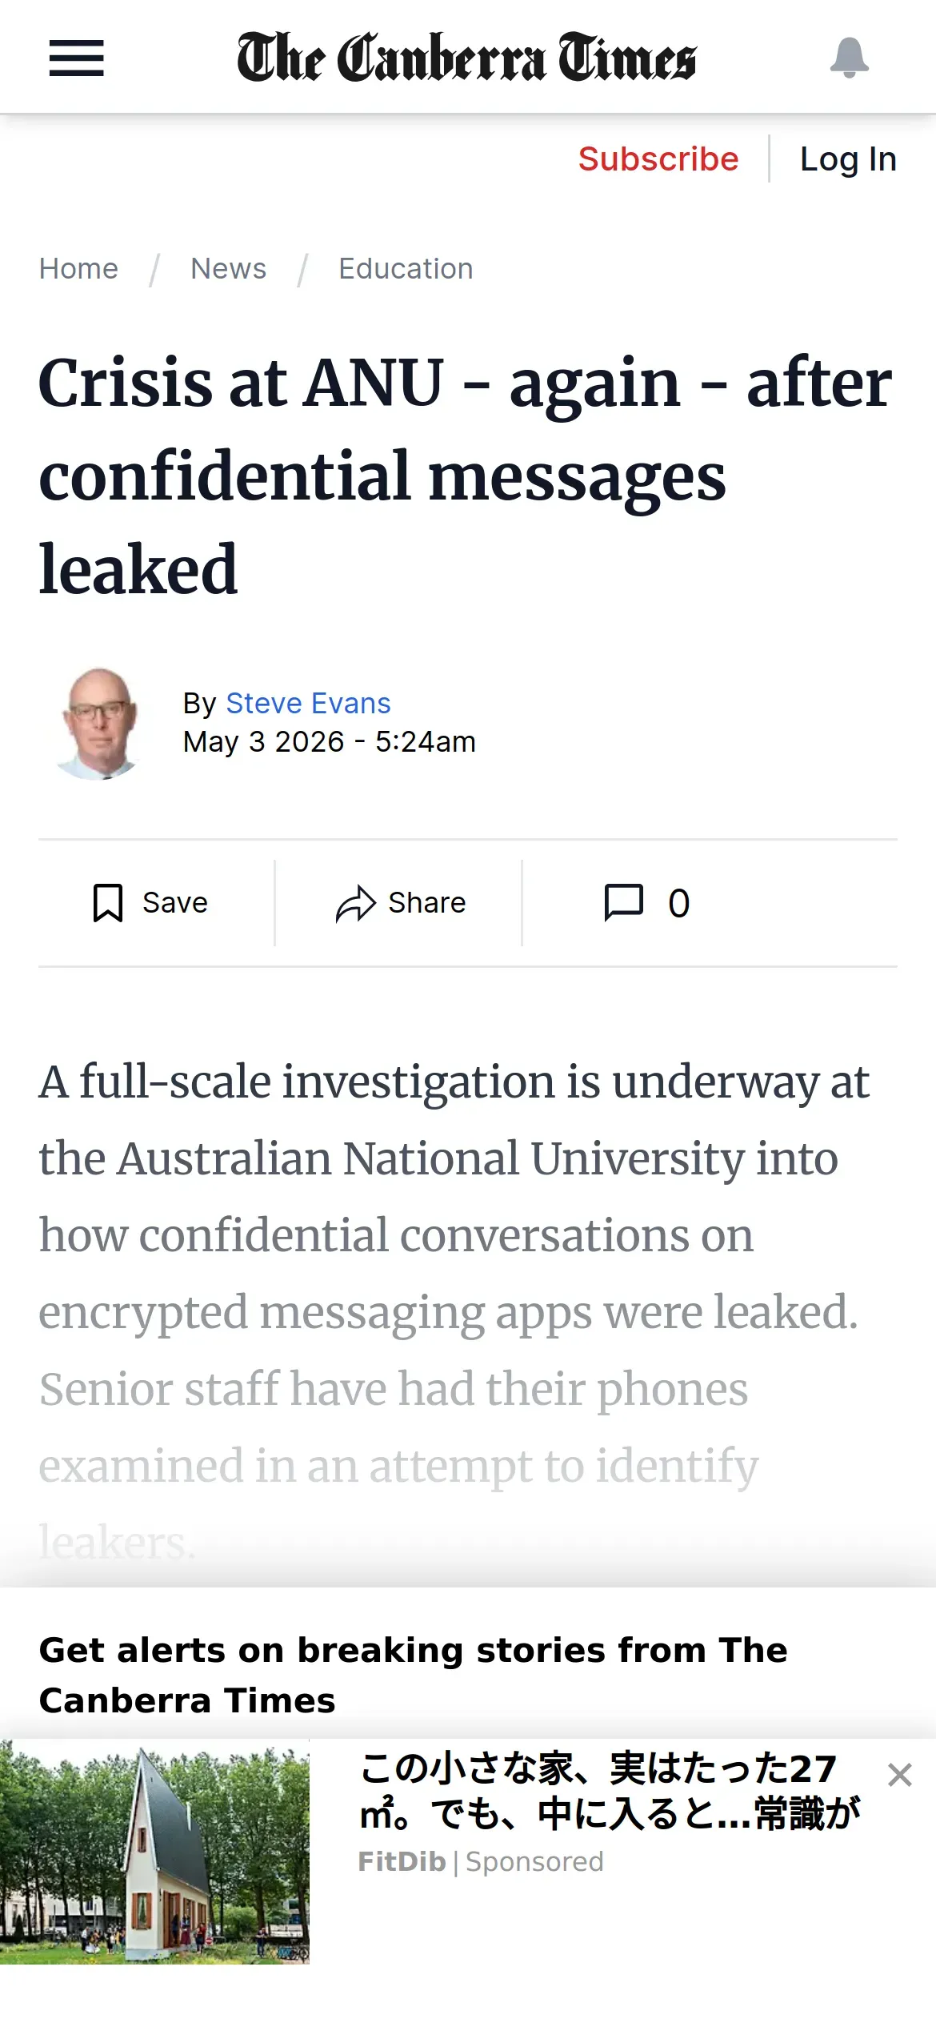Click the Share arrow icon

pyautogui.click(x=355, y=904)
